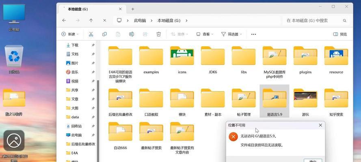Expand chevron between 此电脑 and 本地磁盘
Viewport: 361px width, 162px height.
tap(151, 20)
